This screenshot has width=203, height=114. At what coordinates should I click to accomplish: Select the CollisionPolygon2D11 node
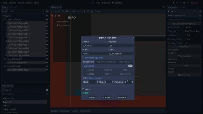coord(19,37)
